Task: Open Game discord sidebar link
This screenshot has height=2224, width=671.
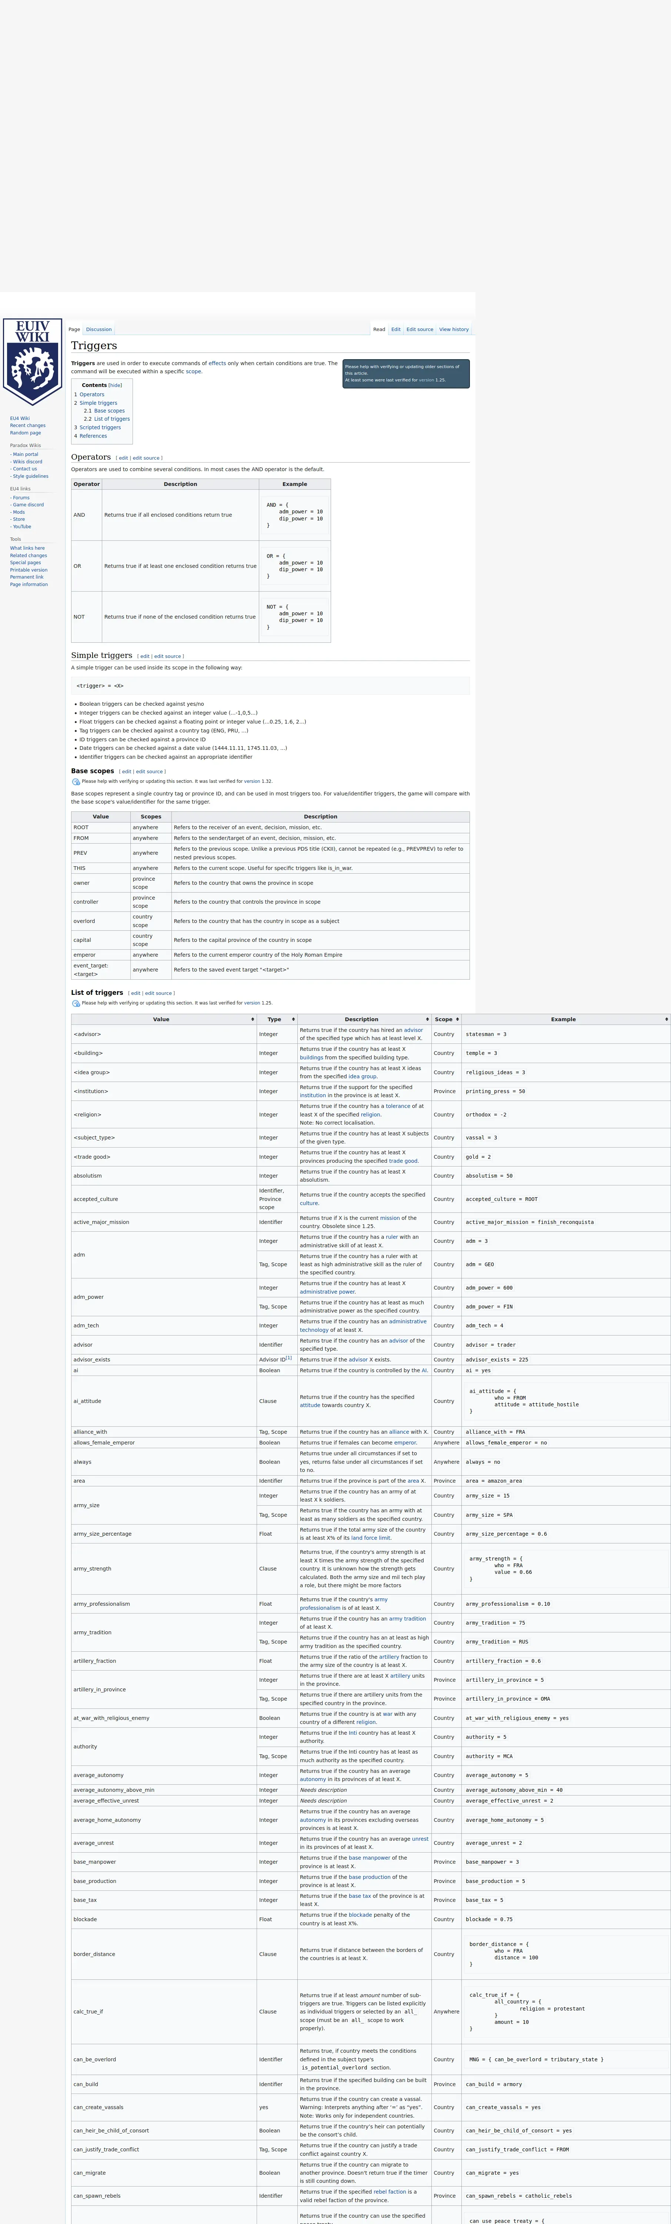Action: pyautogui.click(x=28, y=505)
